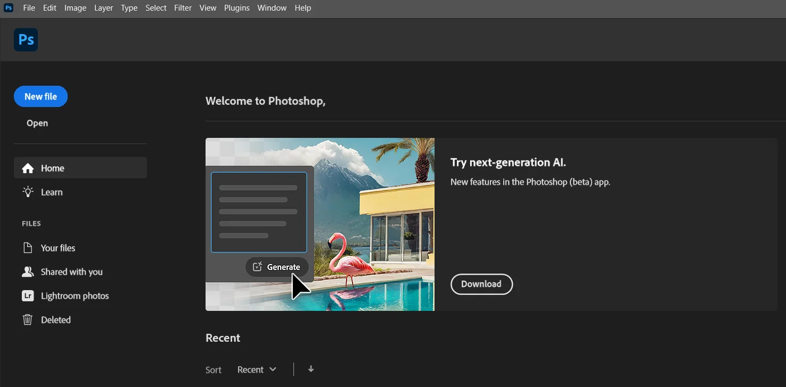Open the Plugins menu
The height and width of the screenshot is (387, 786).
tap(237, 8)
